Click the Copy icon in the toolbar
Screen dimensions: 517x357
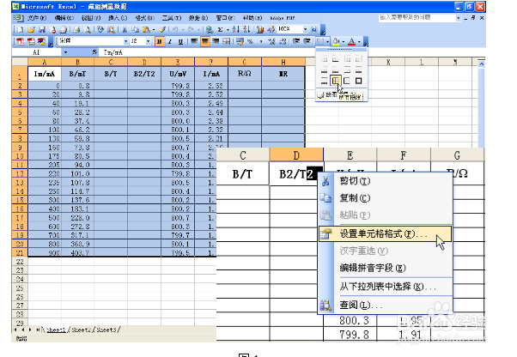(135, 30)
